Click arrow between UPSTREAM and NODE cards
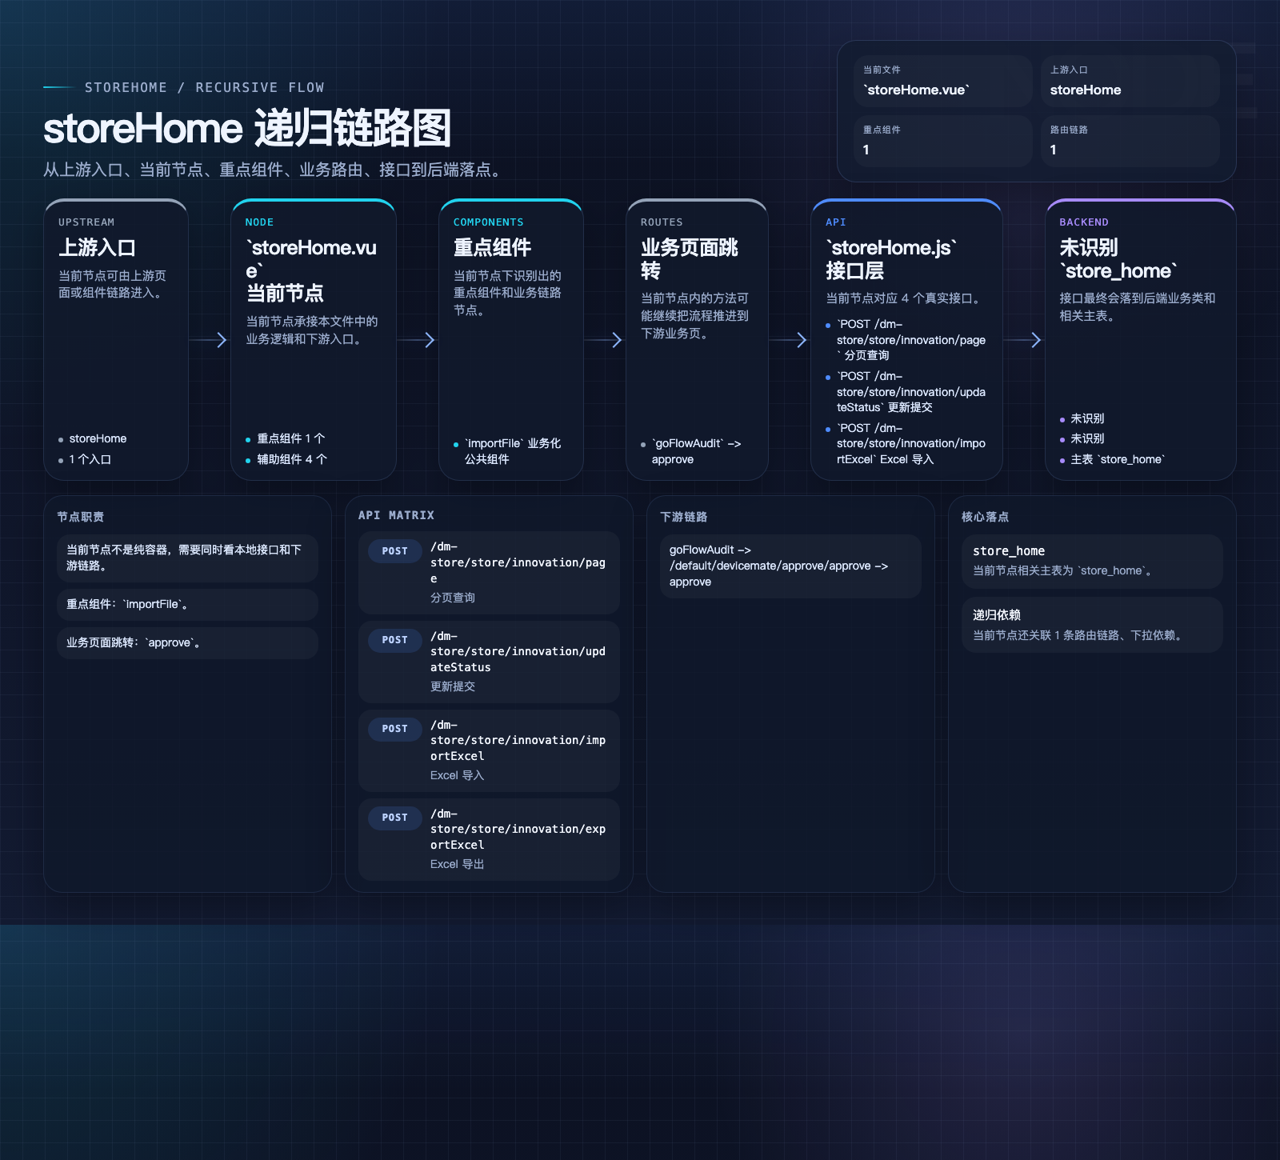The image size is (1280, 1160). coord(210,340)
